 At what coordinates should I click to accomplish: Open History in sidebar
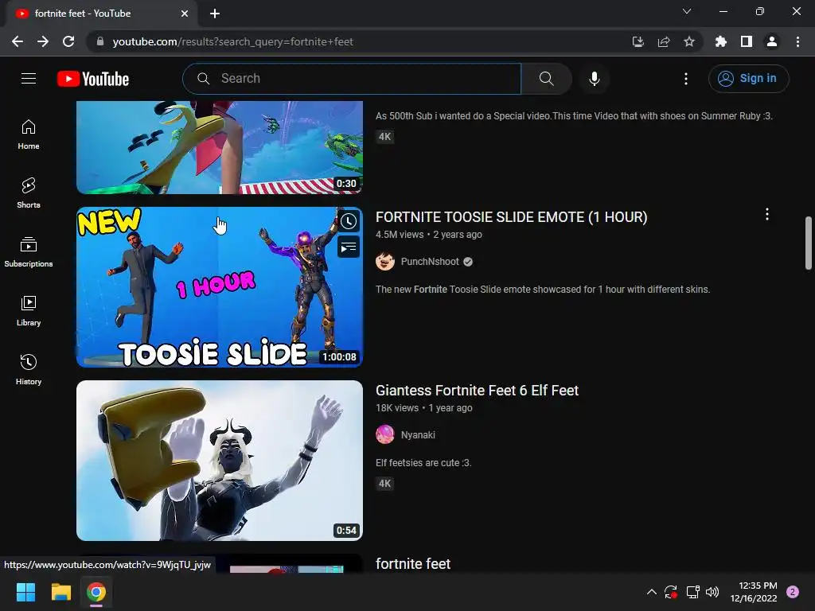coord(29,369)
